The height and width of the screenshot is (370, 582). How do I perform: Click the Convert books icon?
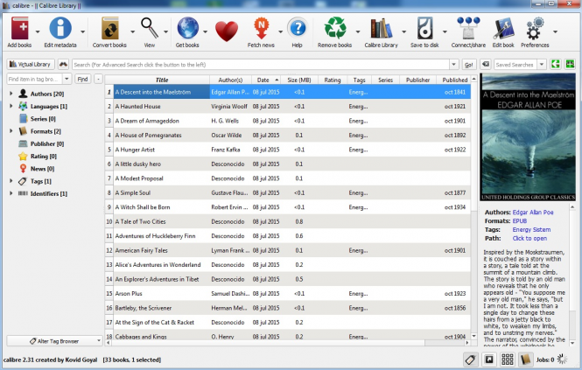tap(110, 29)
